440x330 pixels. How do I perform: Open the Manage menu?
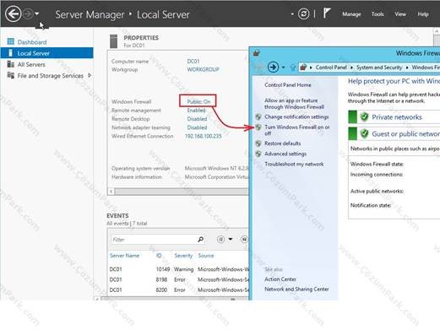(351, 14)
